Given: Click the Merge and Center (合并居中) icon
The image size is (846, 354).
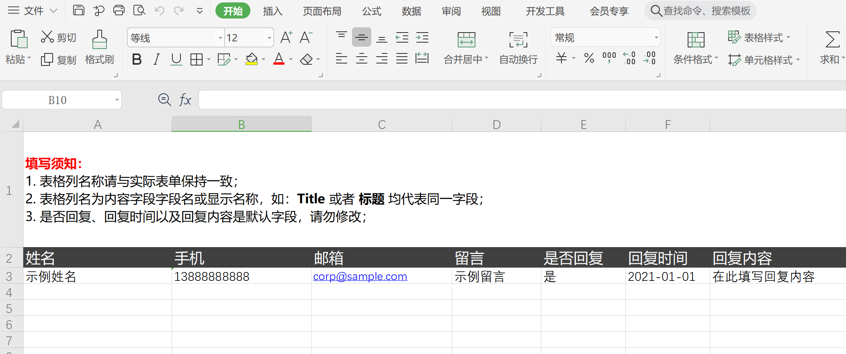Looking at the screenshot, I should (466, 39).
